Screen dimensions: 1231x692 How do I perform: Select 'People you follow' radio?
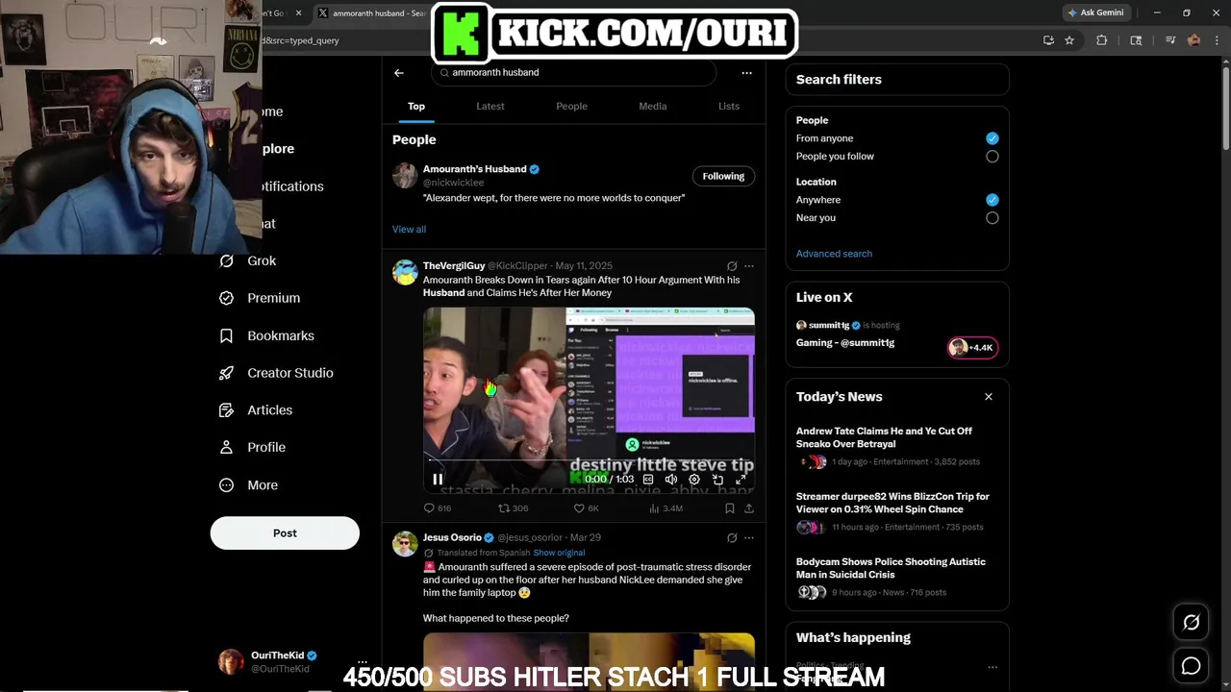pyautogui.click(x=992, y=157)
